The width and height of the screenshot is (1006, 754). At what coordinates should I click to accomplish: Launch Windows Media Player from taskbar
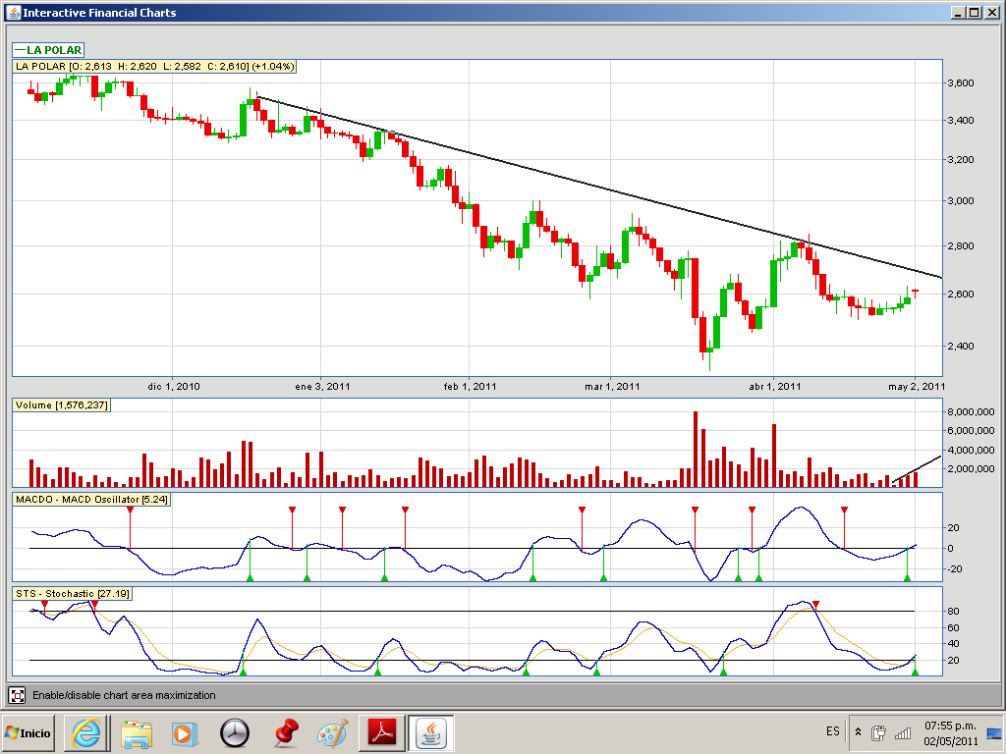point(184,732)
